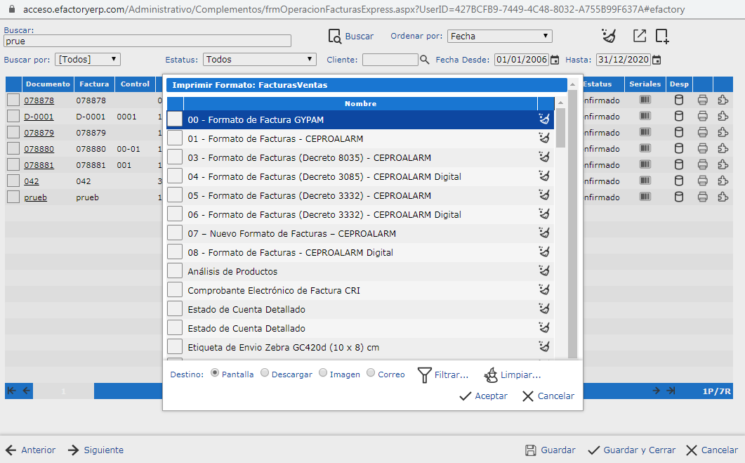Click database despacho icon for row 078879
Viewport: 745px width, 463px height.
tap(679, 132)
